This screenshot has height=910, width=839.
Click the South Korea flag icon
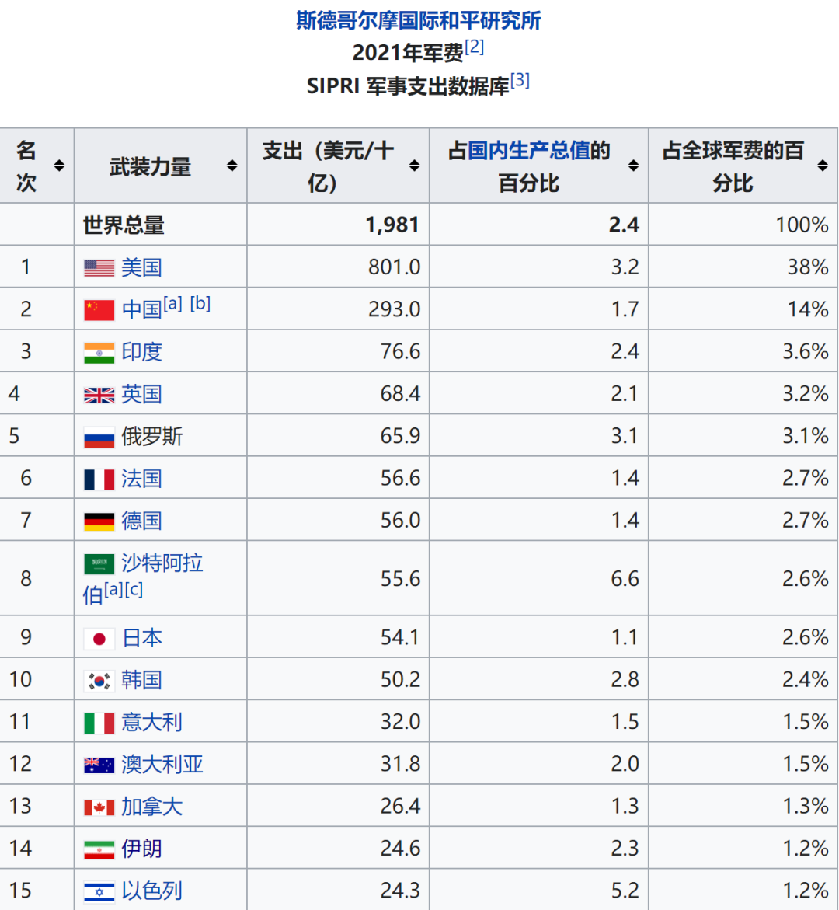99,681
